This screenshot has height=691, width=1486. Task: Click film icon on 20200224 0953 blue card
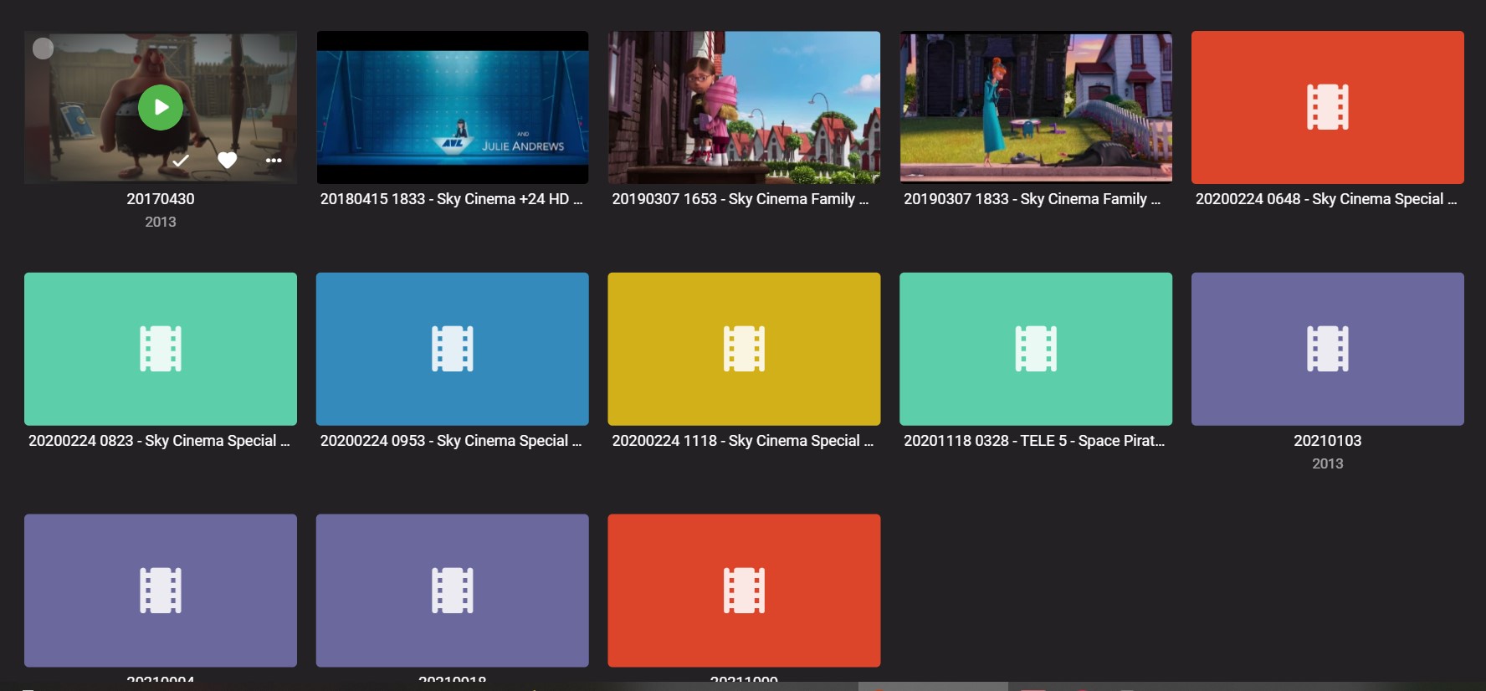coord(453,349)
